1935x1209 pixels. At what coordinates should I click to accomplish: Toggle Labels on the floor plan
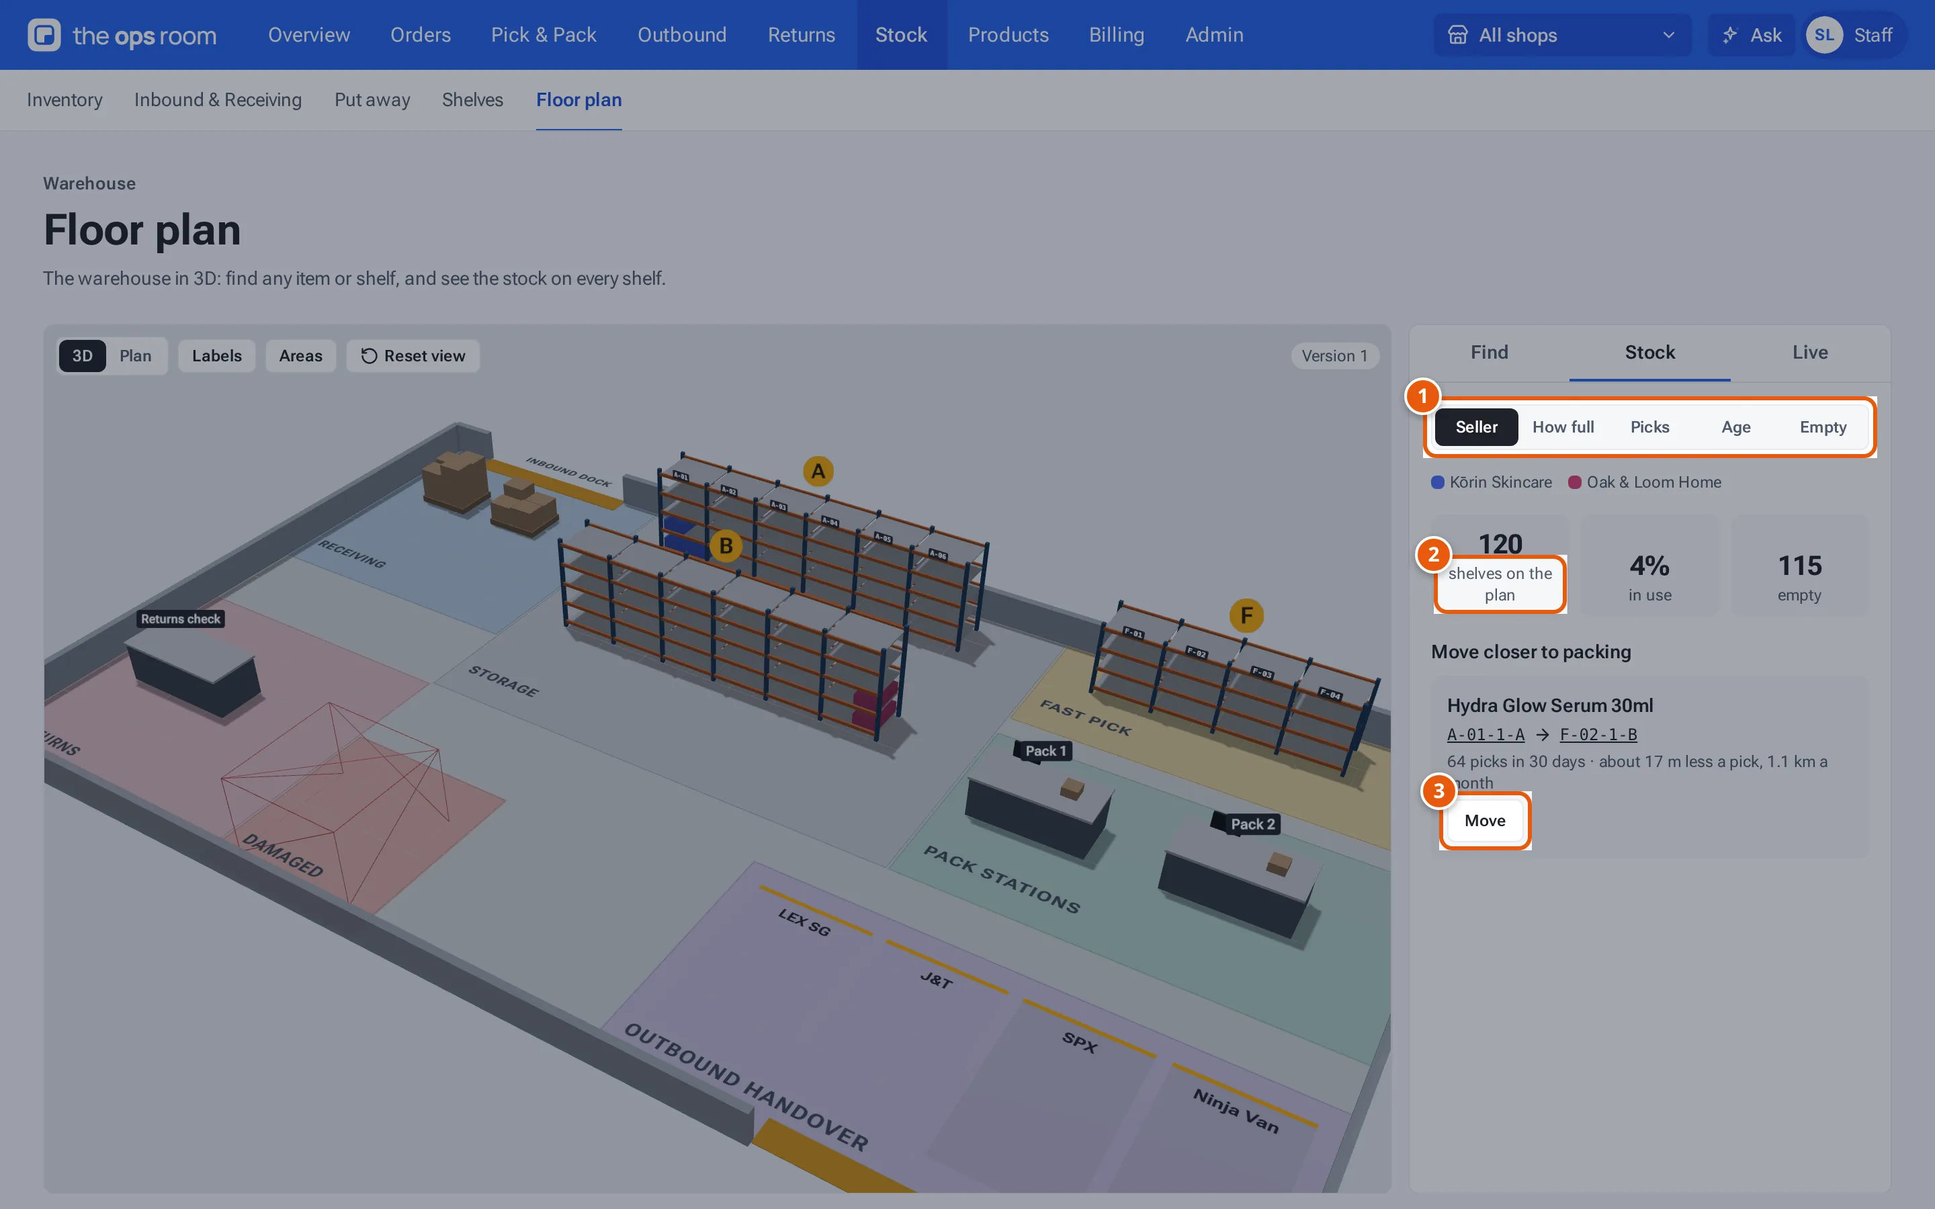tap(217, 356)
